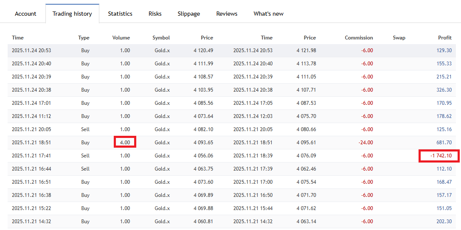This screenshot has width=461, height=230.
Task: Click the 168.47 profit value
Action: [x=444, y=182]
